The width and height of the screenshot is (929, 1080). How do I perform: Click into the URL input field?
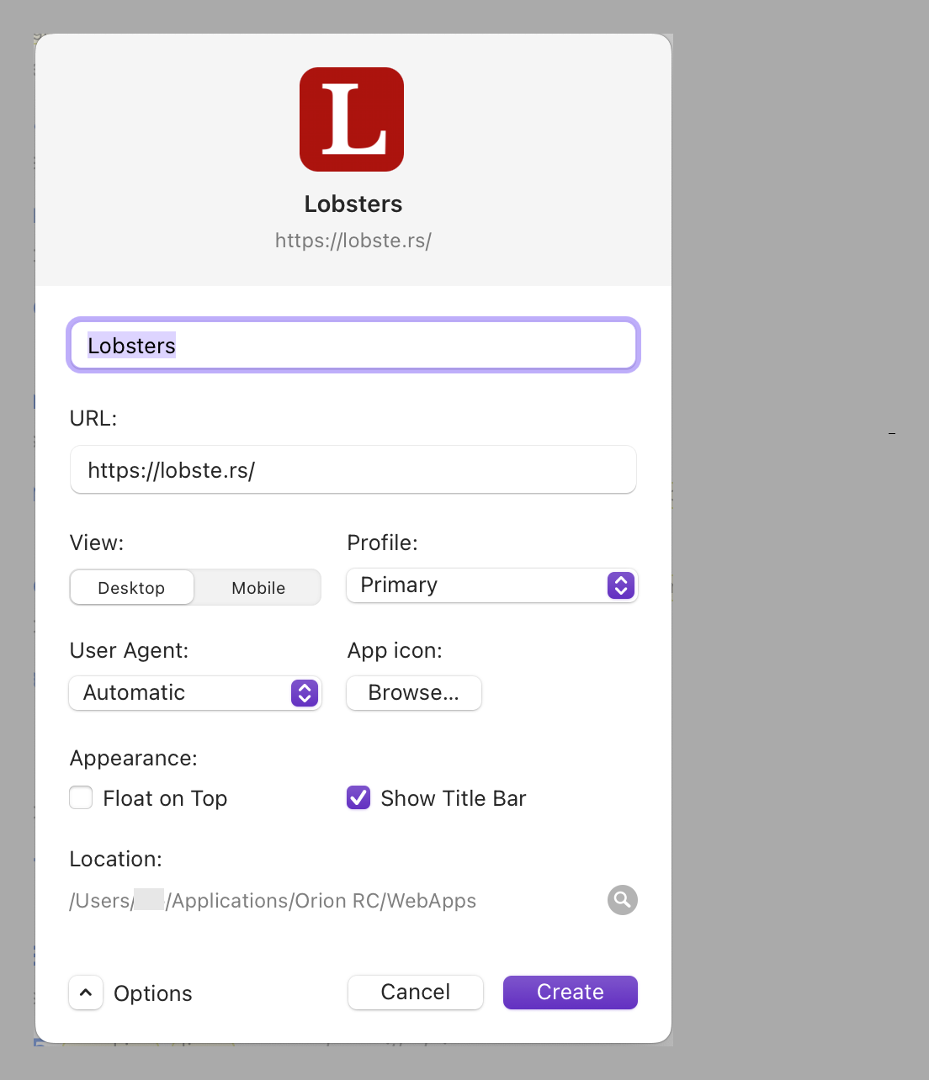[x=353, y=470]
